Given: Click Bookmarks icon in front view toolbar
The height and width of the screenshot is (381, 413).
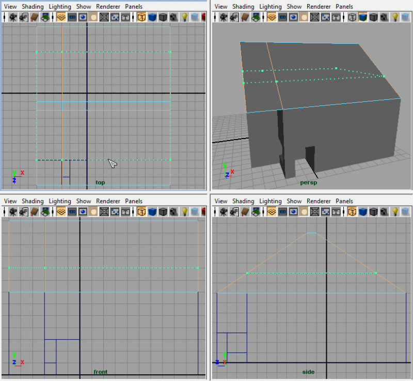Looking at the screenshot, I should pyautogui.click(x=34, y=211).
